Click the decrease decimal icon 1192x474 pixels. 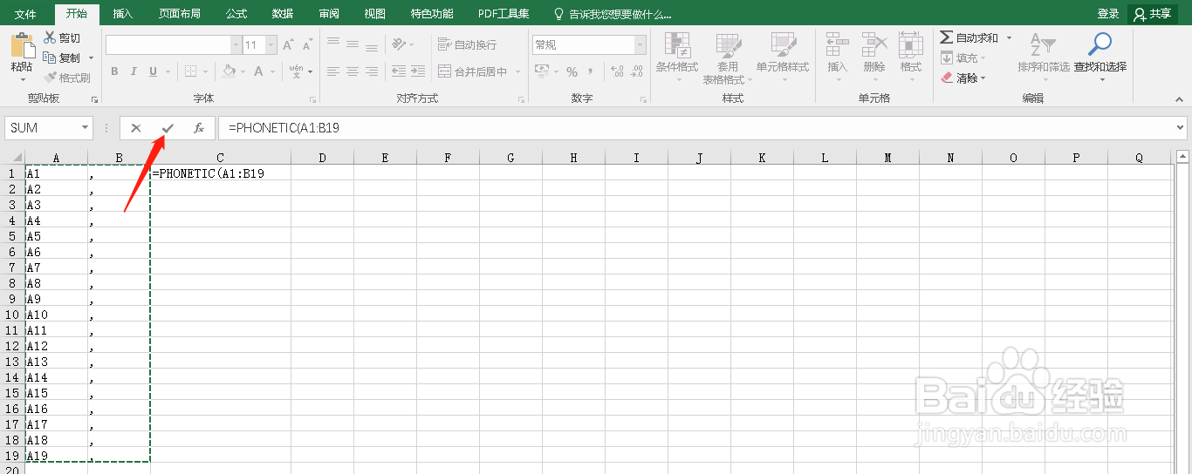click(x=638, y=71)
